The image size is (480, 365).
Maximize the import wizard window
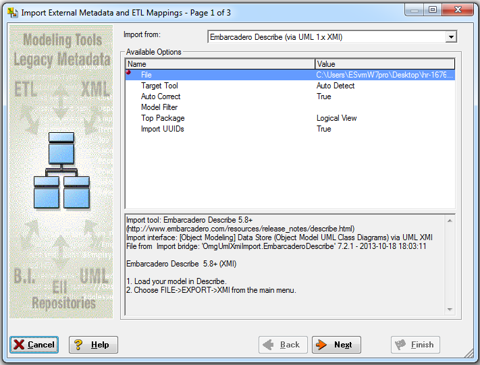point(433,10)
